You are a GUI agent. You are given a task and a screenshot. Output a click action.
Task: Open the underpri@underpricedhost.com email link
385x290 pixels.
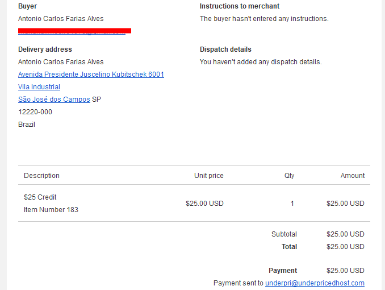315,283
